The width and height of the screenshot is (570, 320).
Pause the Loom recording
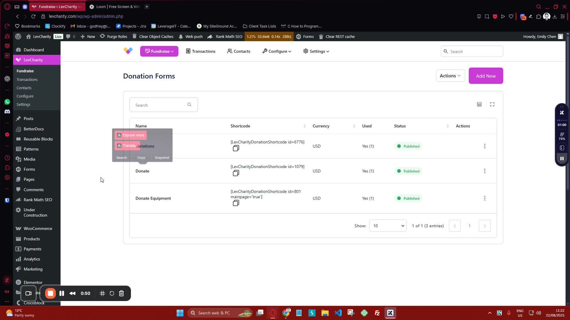point(62,293)
